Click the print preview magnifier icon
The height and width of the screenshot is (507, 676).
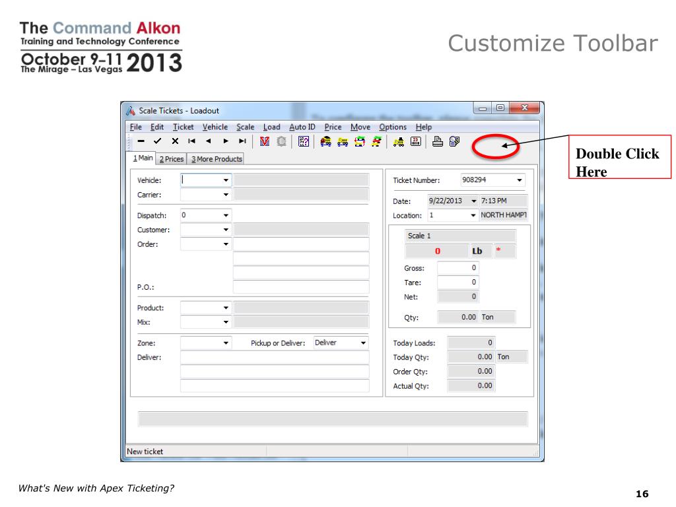pos(454,141)
